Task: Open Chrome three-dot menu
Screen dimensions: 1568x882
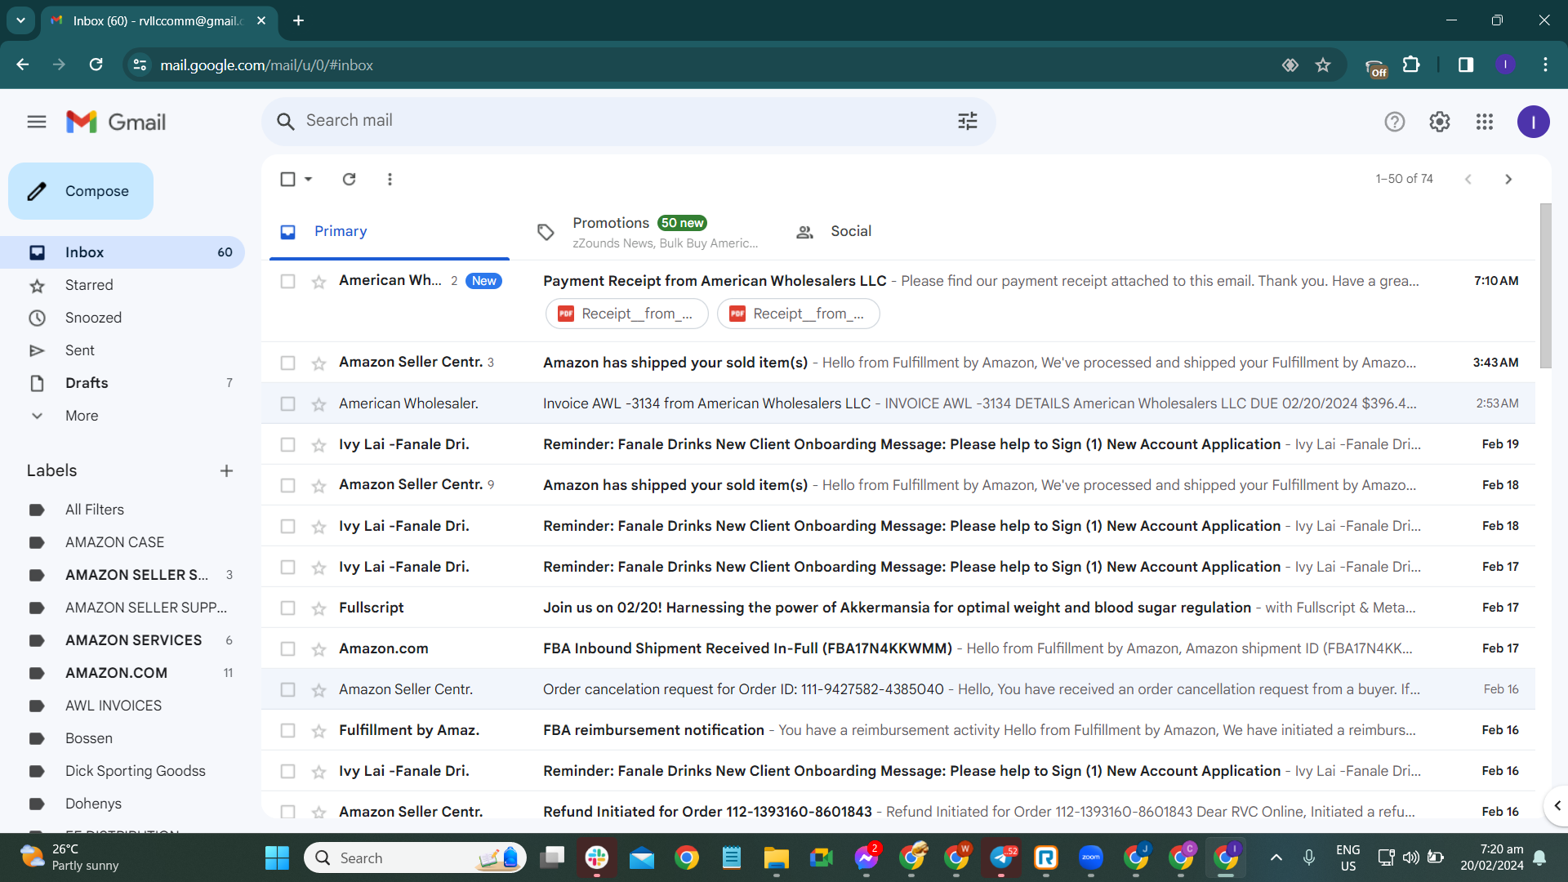Action: point(1545,65)
